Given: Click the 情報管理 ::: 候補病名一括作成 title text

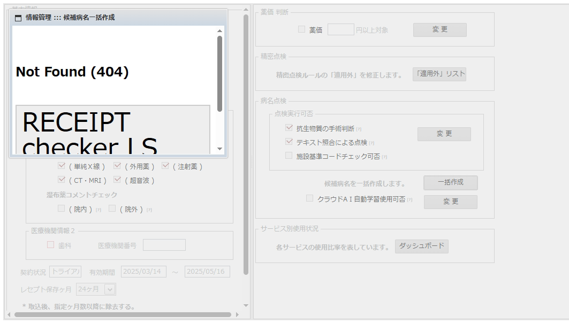Looking at the screenshot, I should click(x=70, y=18).
